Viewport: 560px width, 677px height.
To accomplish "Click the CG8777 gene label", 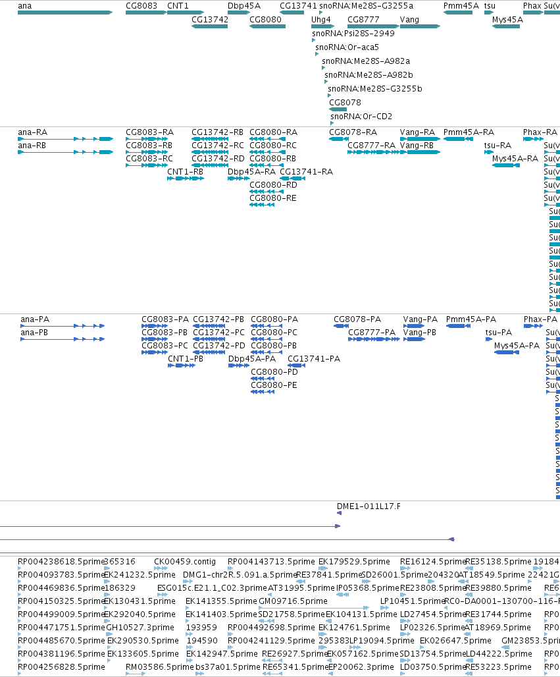I will coord(363,20).
